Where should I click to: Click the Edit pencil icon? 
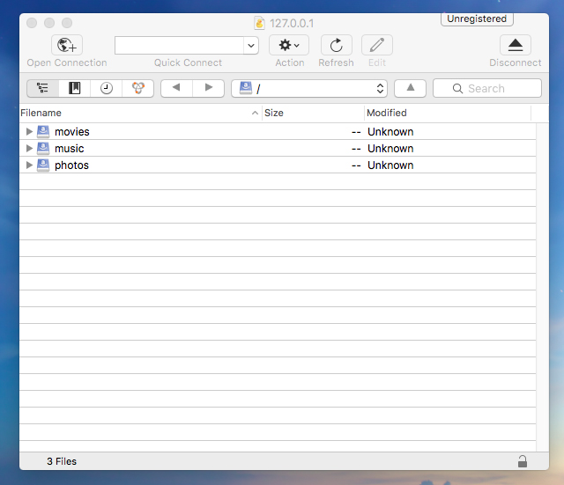tap(377, 46)
